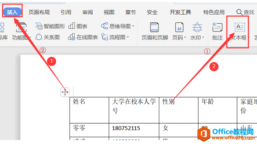Click the 年龄 header cell

point(218,110)
